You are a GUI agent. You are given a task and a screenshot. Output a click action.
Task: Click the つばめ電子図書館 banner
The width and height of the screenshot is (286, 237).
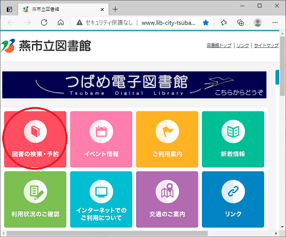134,85
